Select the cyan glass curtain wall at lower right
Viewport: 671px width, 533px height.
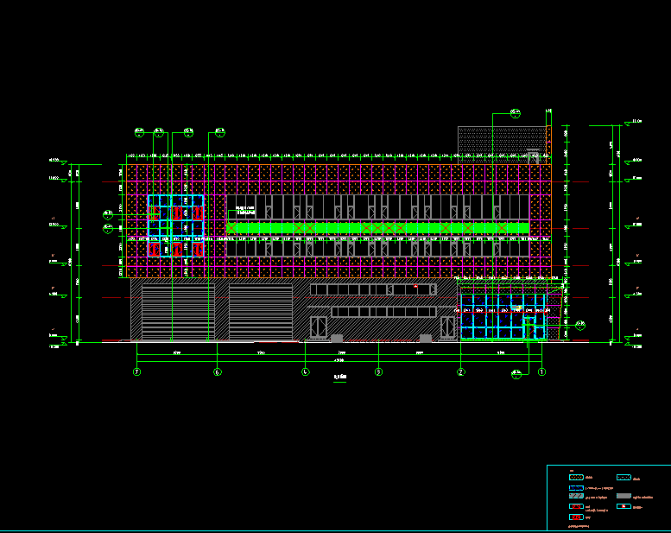tap(501, 317)
